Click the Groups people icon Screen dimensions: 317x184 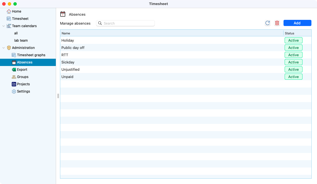(x=14, y=77)
